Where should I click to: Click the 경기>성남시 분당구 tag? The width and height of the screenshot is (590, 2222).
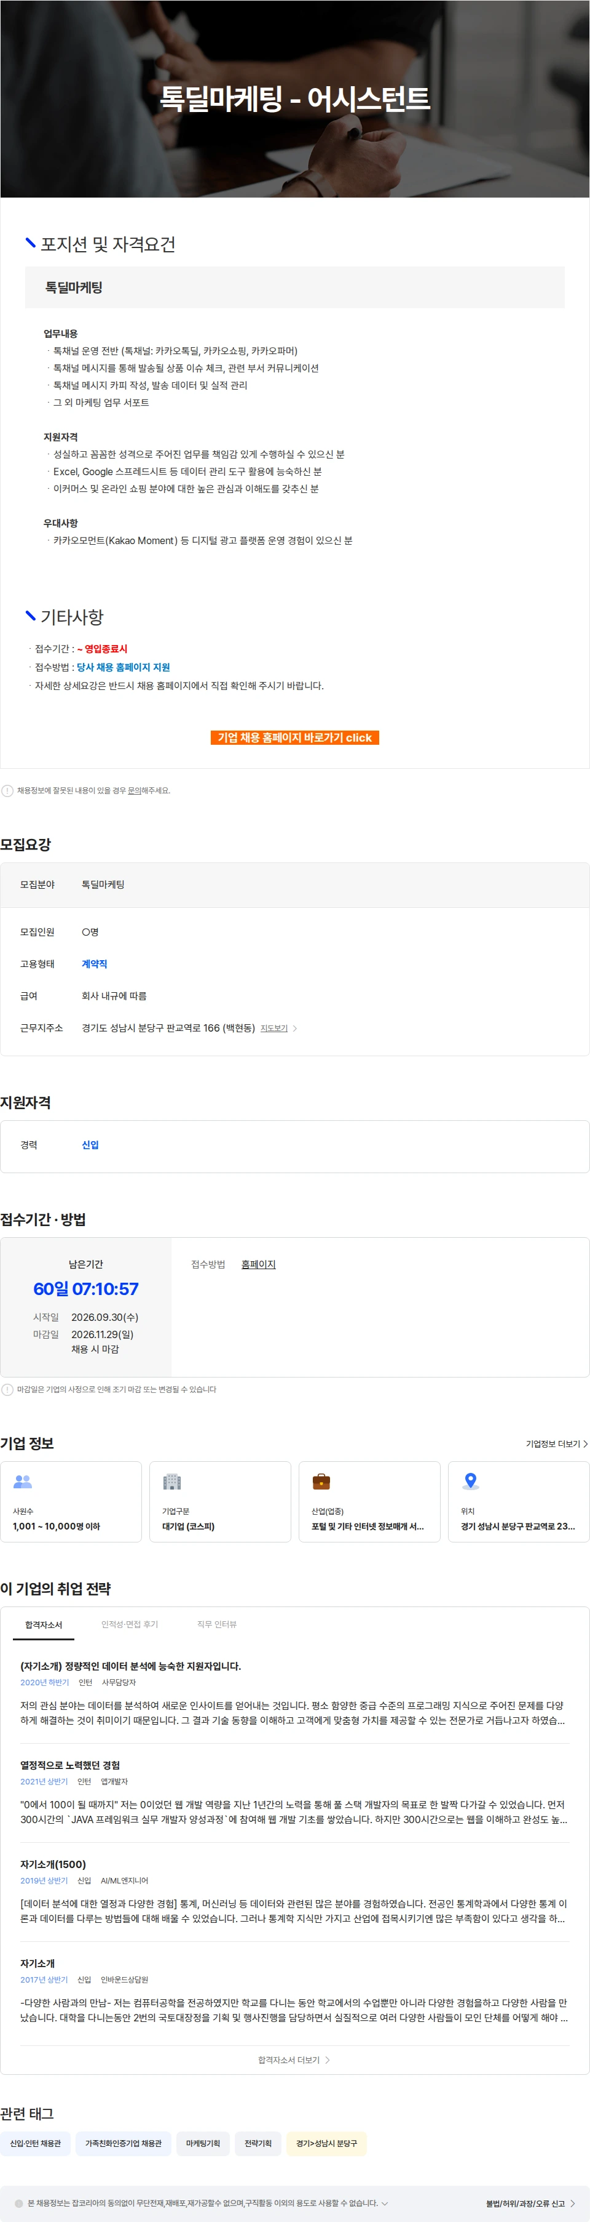[x=326, y=2143]
